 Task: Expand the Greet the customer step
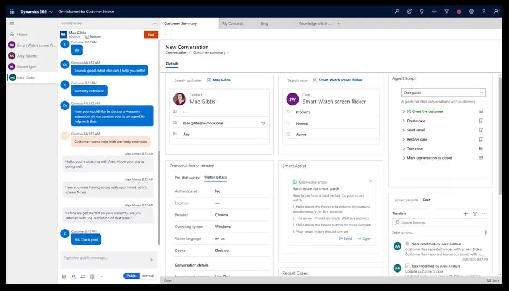404,111
